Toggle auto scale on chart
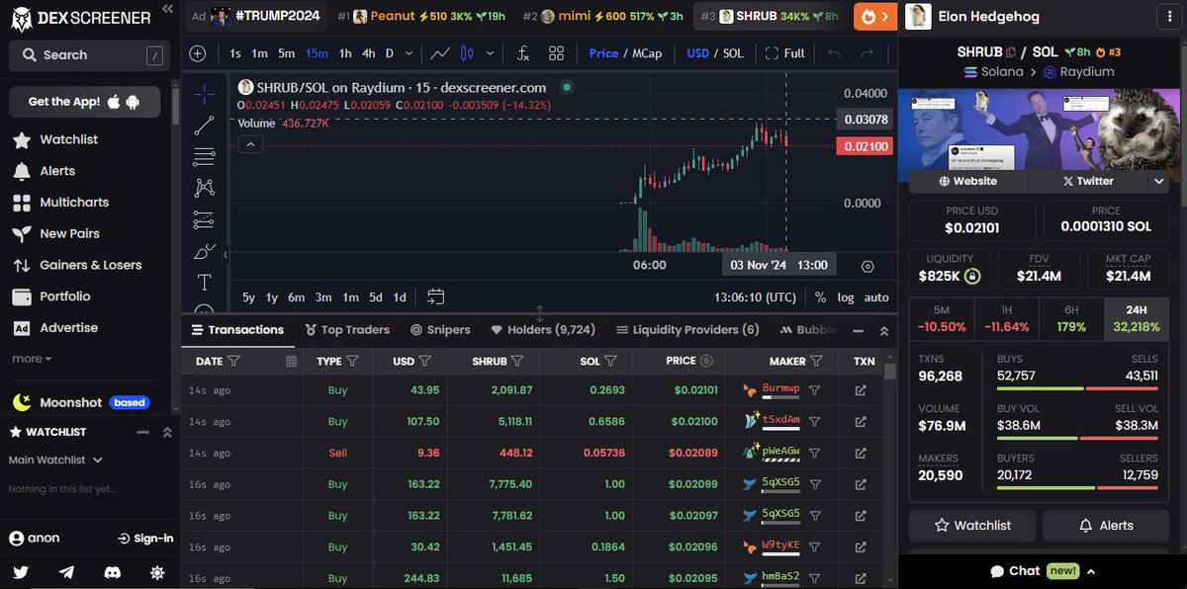The image size is (1187, 589). [876, 296]
